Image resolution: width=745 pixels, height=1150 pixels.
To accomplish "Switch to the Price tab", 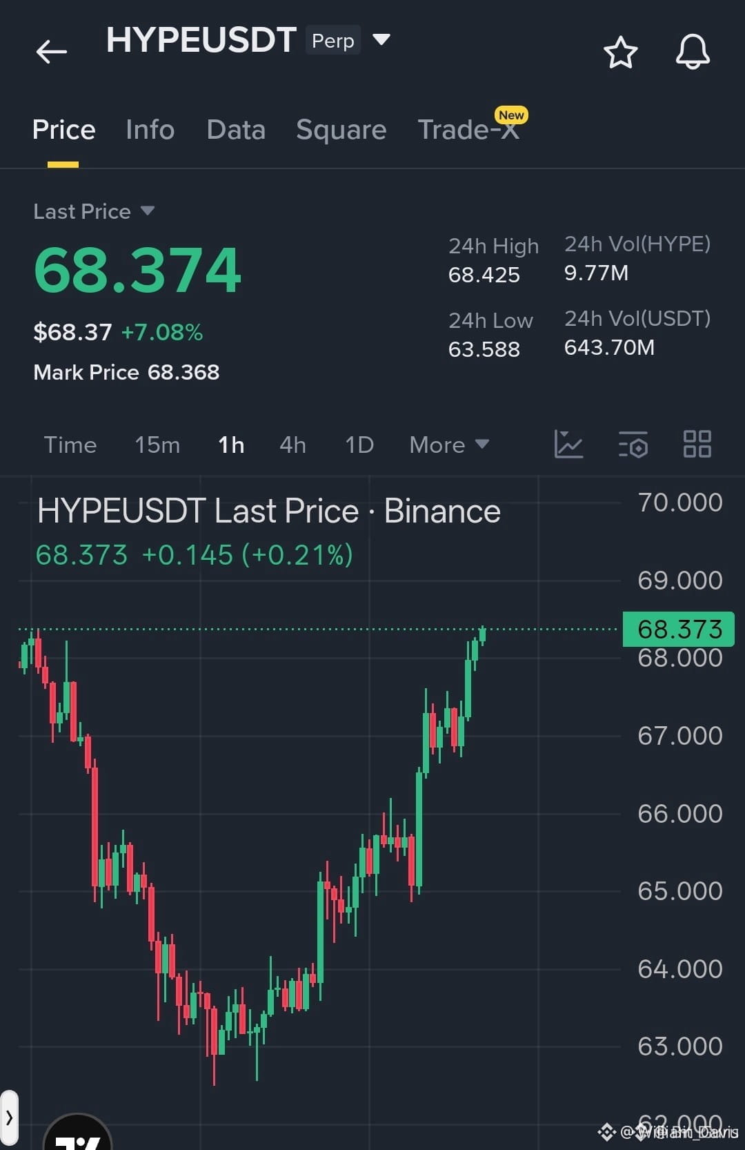I will click(63, 130).
